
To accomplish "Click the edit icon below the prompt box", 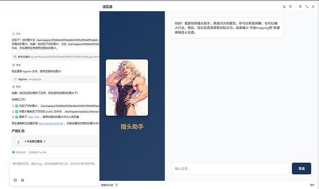I will tap(15, 180).
